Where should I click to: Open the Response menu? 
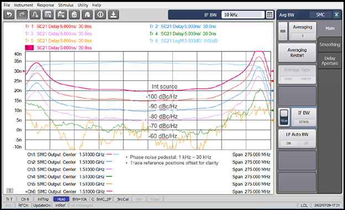tap(45, 5)
